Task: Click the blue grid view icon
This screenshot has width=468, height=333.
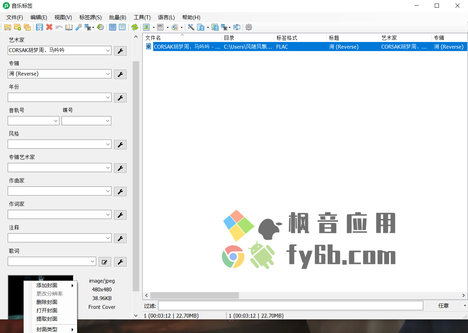Action: tap(113, 27)
